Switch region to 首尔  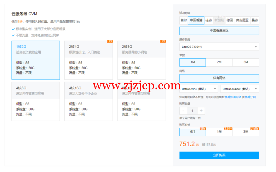184,20
